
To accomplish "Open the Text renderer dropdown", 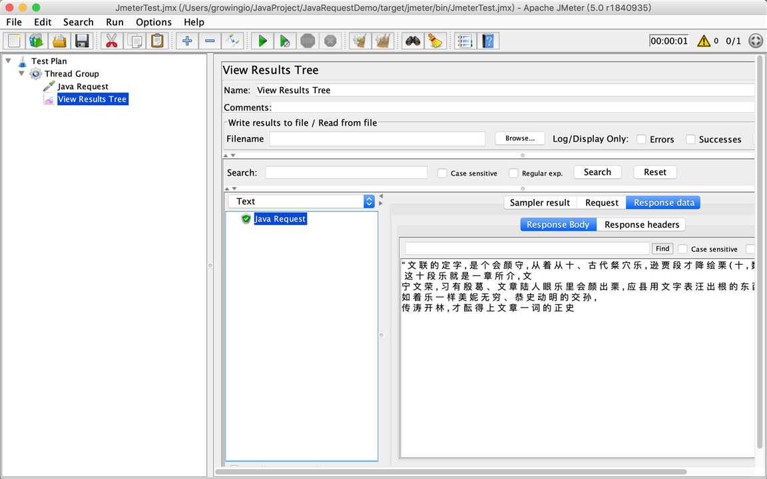I will point(302,202).
